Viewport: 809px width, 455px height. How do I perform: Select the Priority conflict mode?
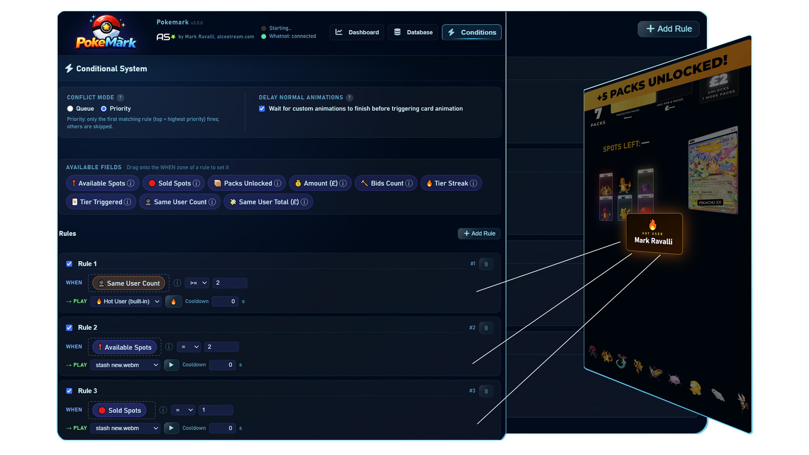(x=104, y=109)
